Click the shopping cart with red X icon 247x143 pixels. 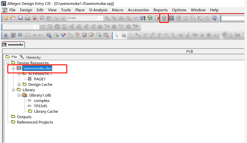(63, 35)
